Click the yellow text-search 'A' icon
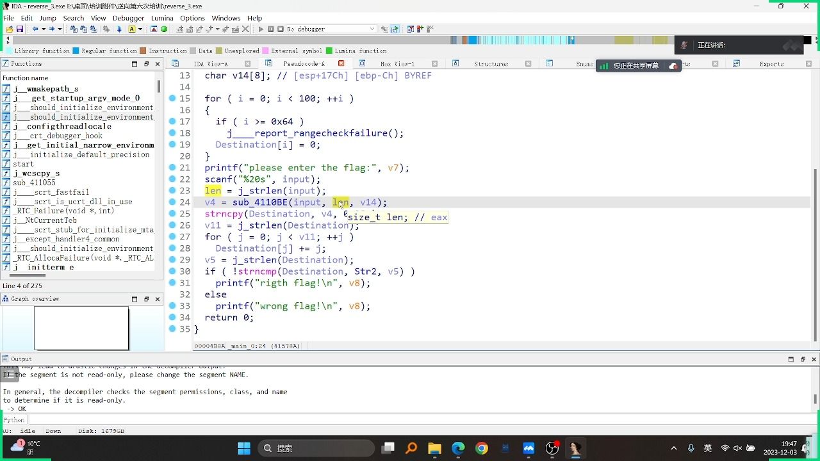 132,29
